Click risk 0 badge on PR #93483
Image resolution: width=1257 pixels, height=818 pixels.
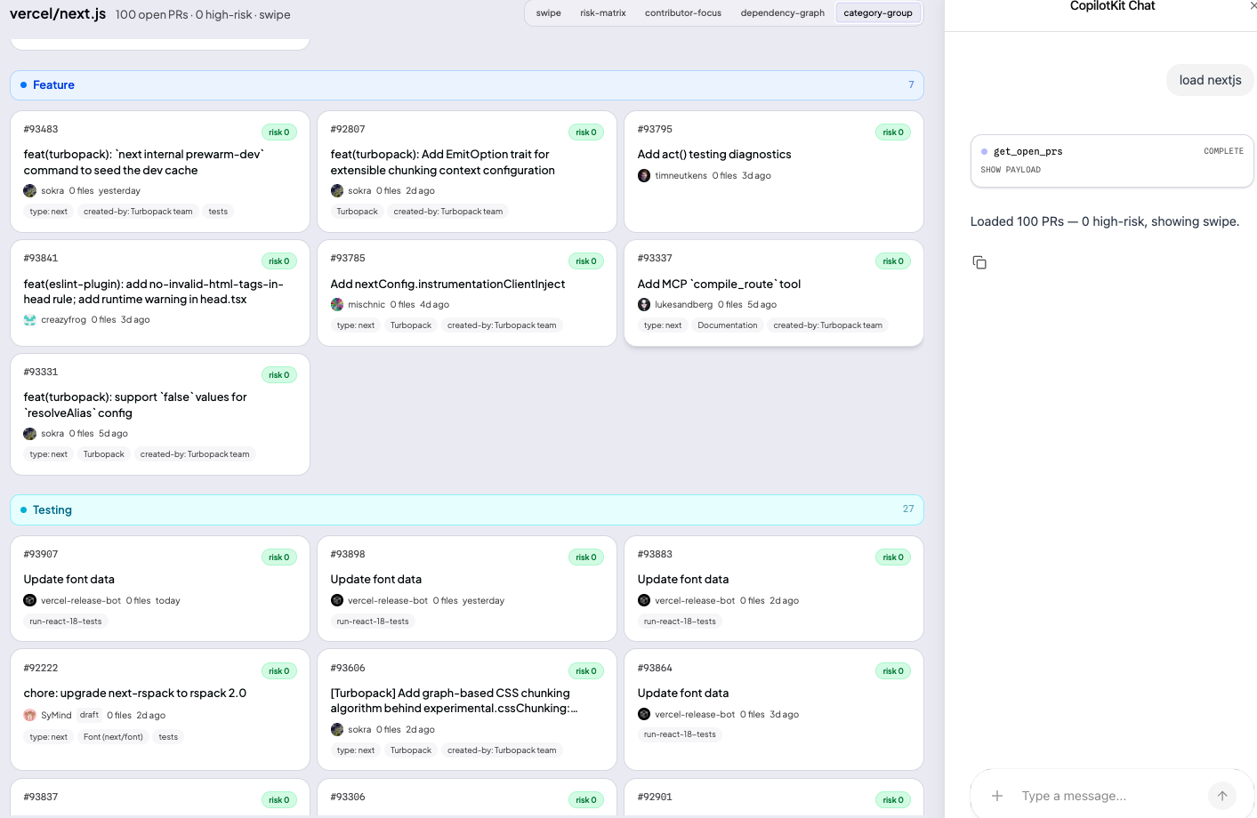(x=279, y=132)
